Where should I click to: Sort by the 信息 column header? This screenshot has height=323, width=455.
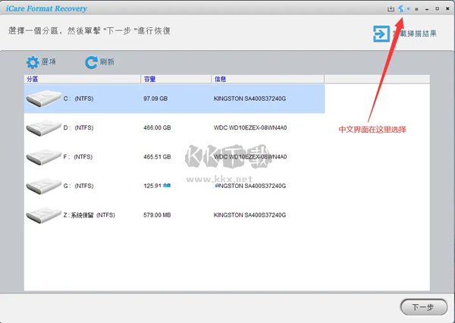pyautogui.click(x=268, y=79)
